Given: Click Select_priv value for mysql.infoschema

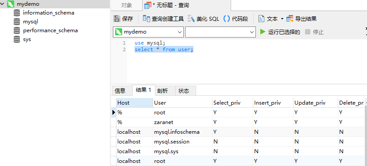Looking at the screenshot, I should 233,132.
